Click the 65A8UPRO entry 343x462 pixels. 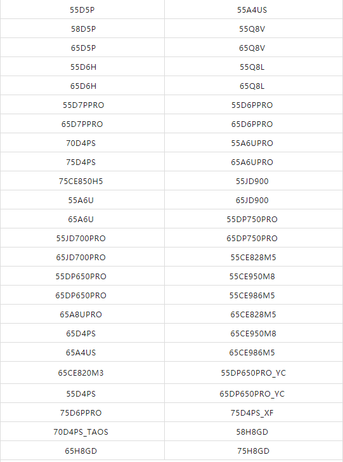pos(82,314)
